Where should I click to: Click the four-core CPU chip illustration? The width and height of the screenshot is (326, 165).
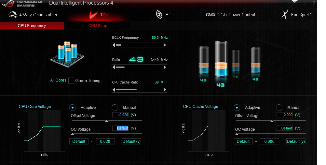(67, 54)
